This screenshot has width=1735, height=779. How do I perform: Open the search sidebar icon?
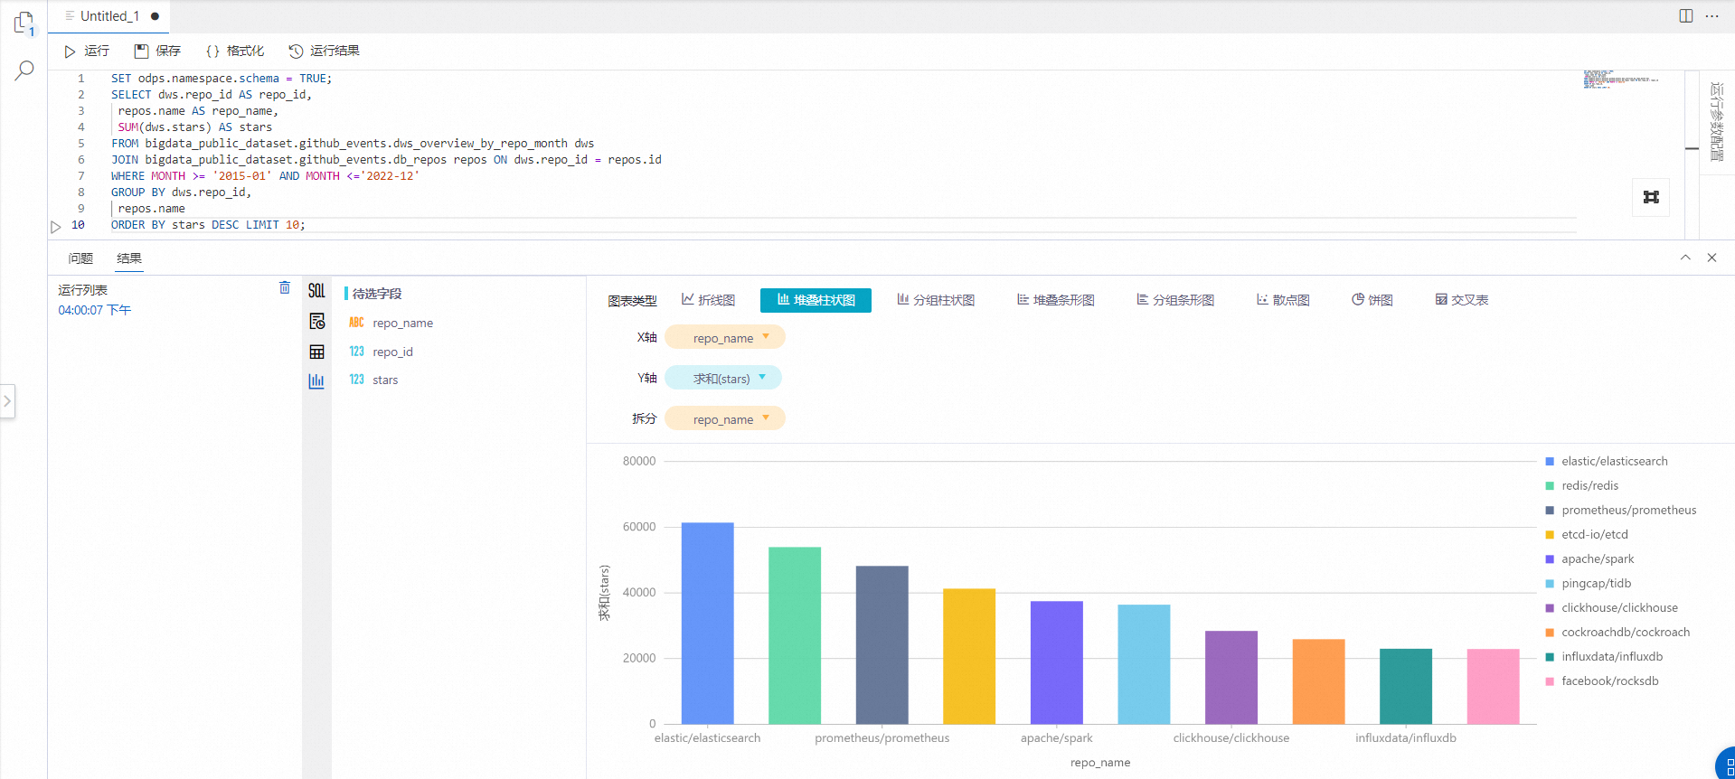coord(24,70)
